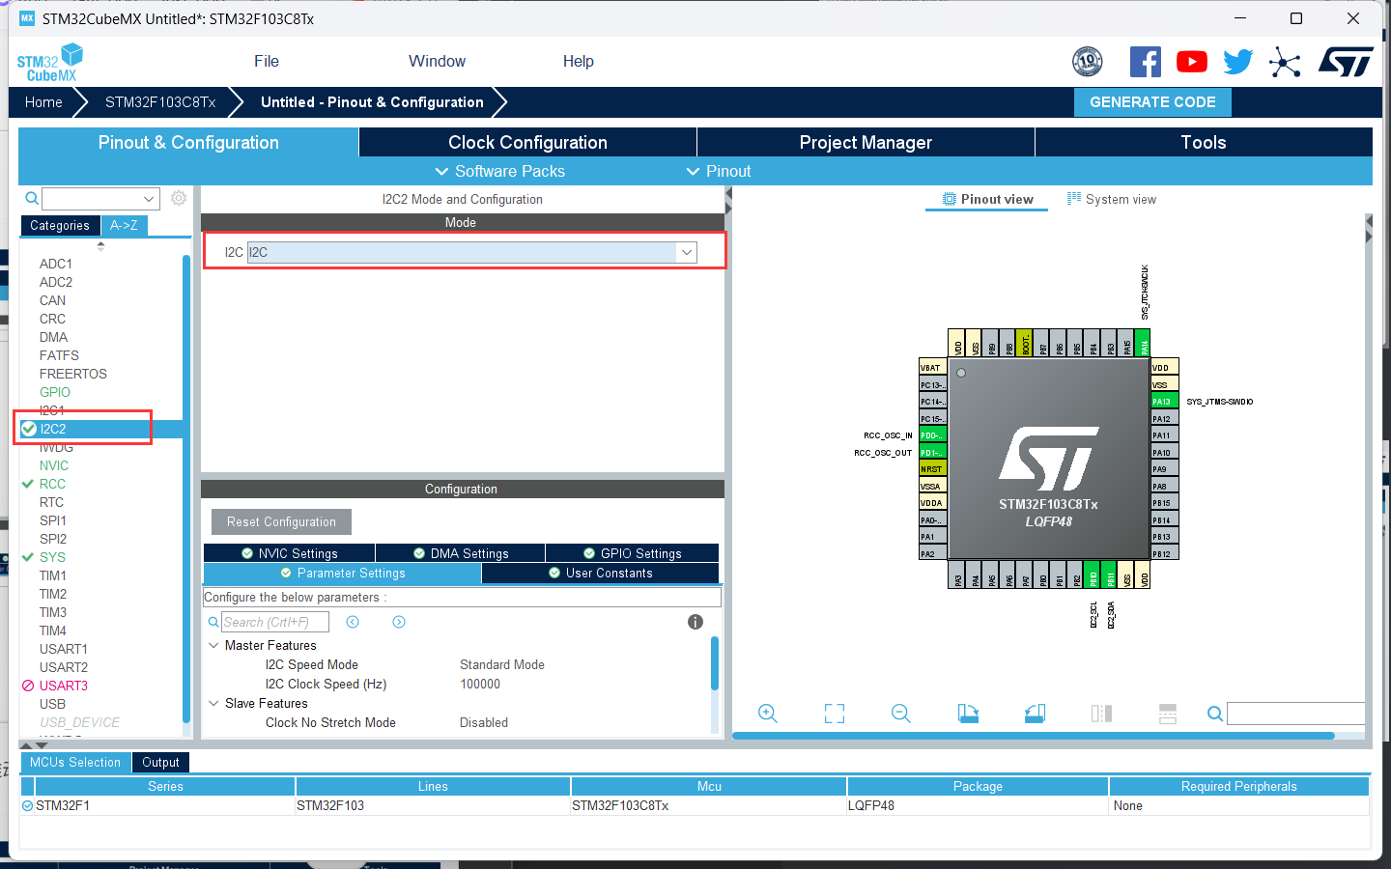Click the ST logo in the header

(1346, 62)
